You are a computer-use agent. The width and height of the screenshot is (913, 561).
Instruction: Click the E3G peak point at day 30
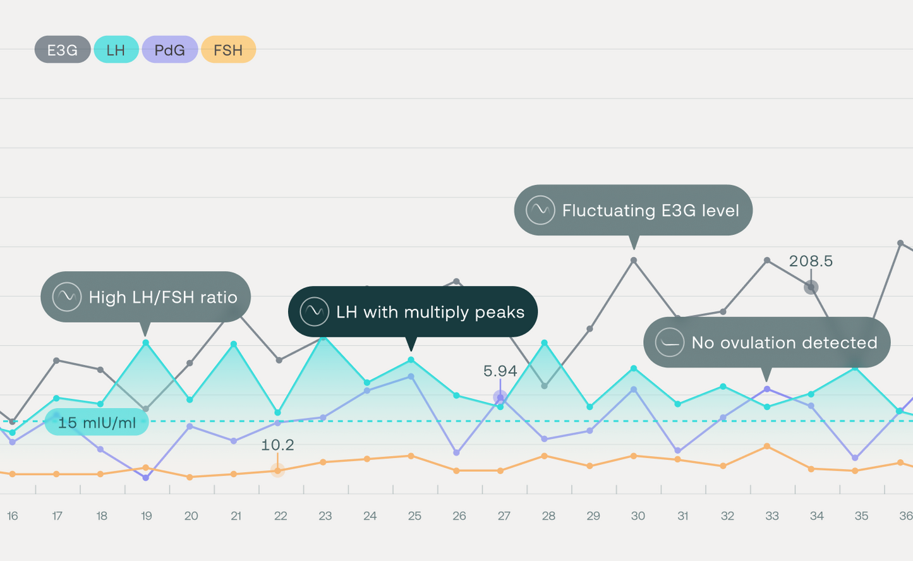click(x=634, y=260)
